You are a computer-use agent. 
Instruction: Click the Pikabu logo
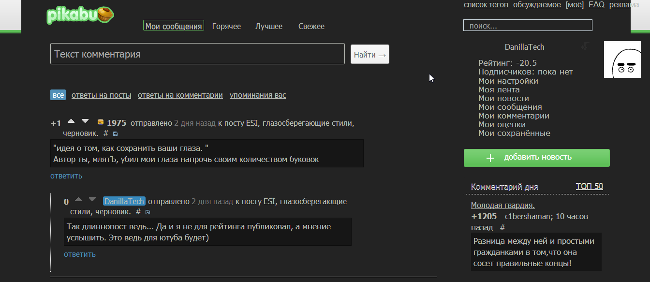point(80,15)
